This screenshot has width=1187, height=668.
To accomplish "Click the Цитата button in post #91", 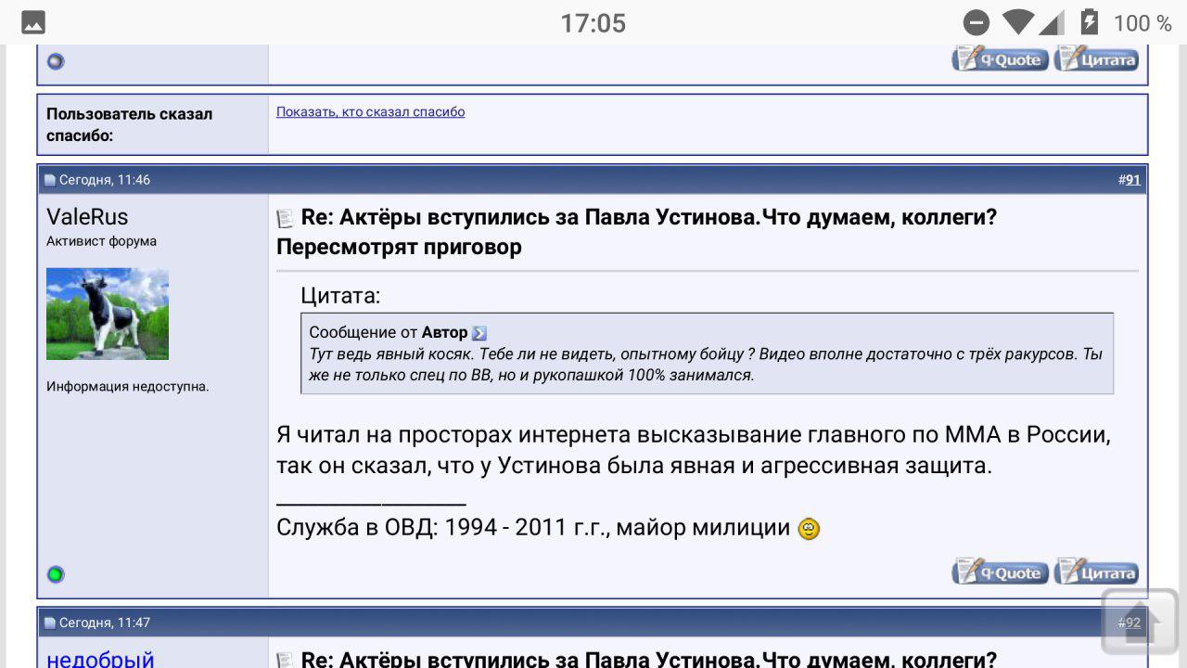I will [x=1096, y=572].
